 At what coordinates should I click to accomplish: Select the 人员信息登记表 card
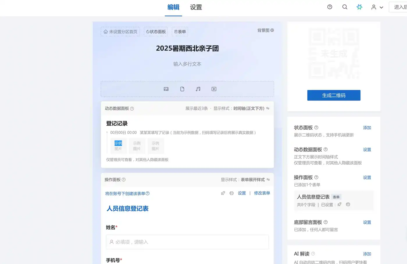tap(334, 200)
